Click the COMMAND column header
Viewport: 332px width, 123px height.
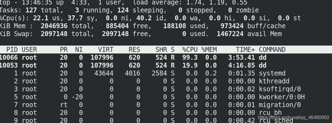click(x=272, y=50)
